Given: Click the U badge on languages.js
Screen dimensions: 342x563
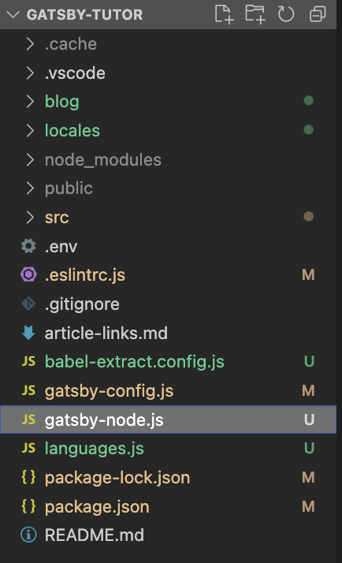Looking at the screenshot, I should 310,448.
